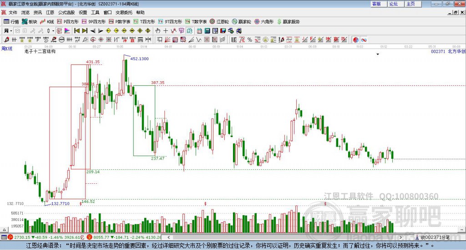
Task: Click the 452.1300 high price label
Action: pos(139,59)
